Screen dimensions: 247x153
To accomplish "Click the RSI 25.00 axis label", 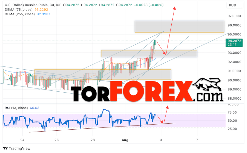I will (x=232, y=129).
